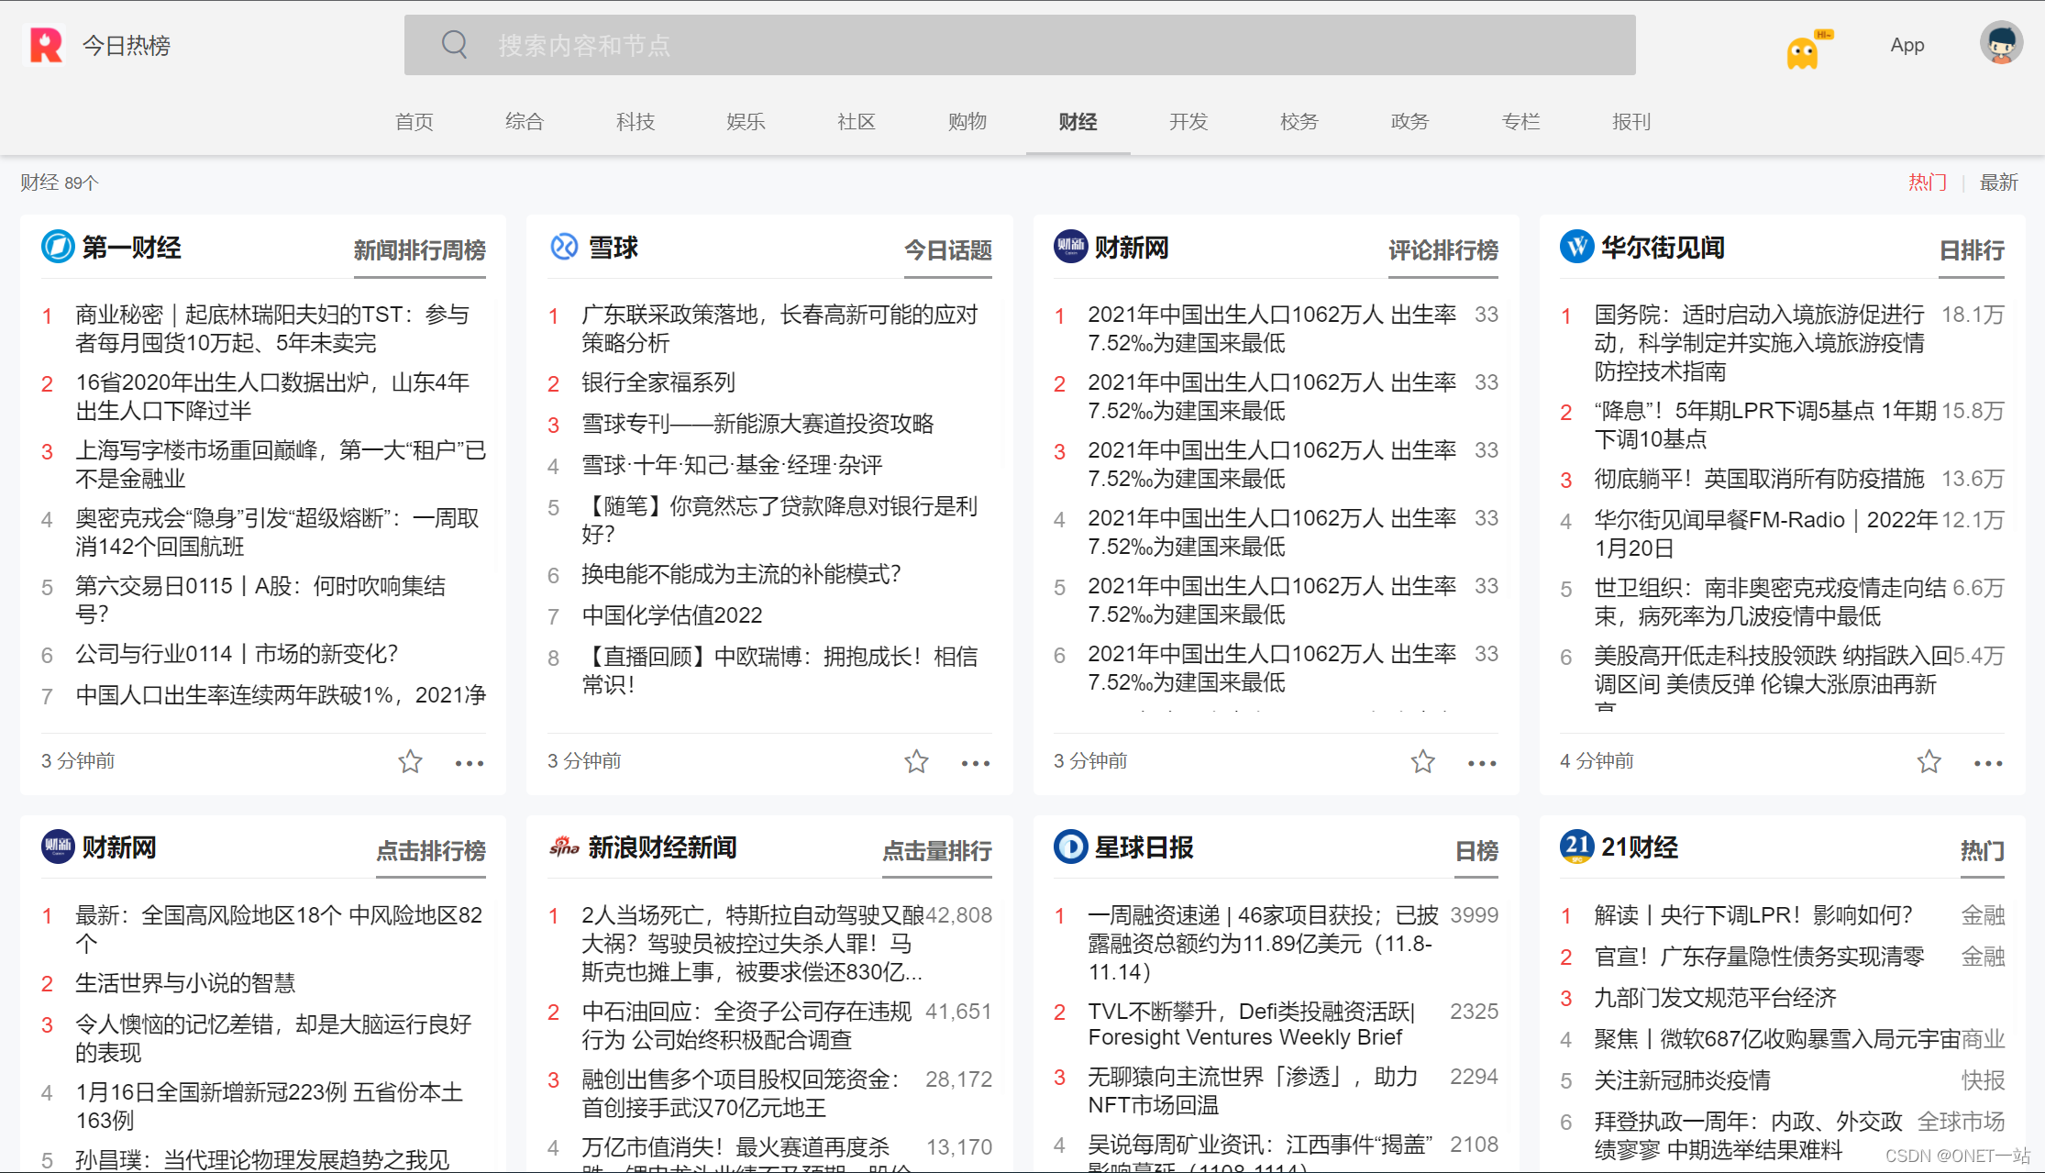Open the 点击排行榜 list tab
The height and width of the screenshot is (1173, 2045).
click(x=431, y=850)
